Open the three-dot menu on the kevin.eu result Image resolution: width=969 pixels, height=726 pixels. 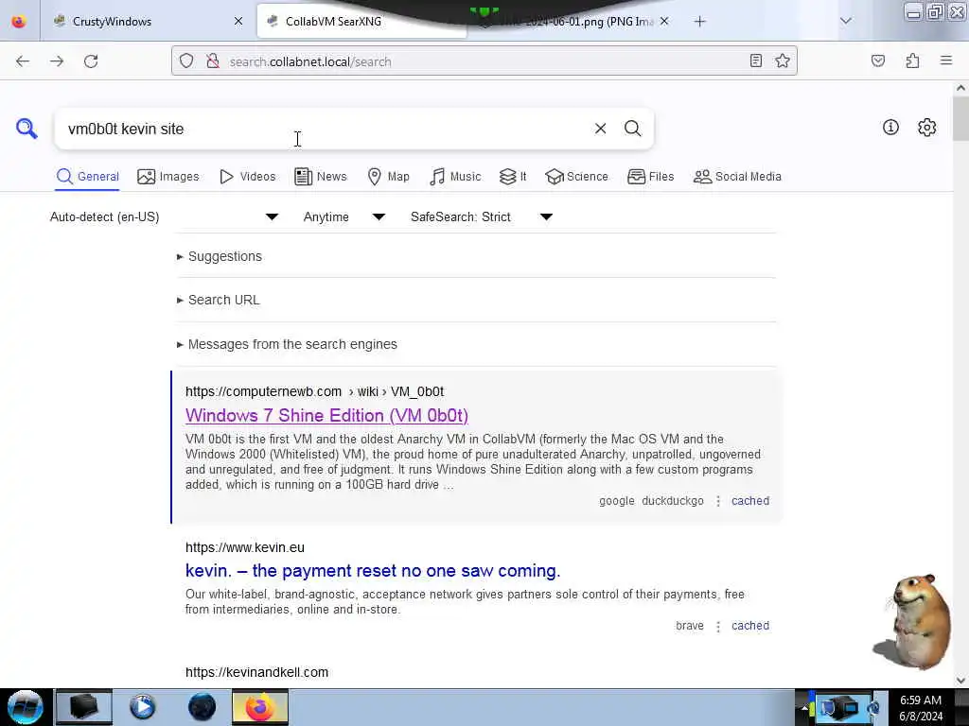pos(718,627)
